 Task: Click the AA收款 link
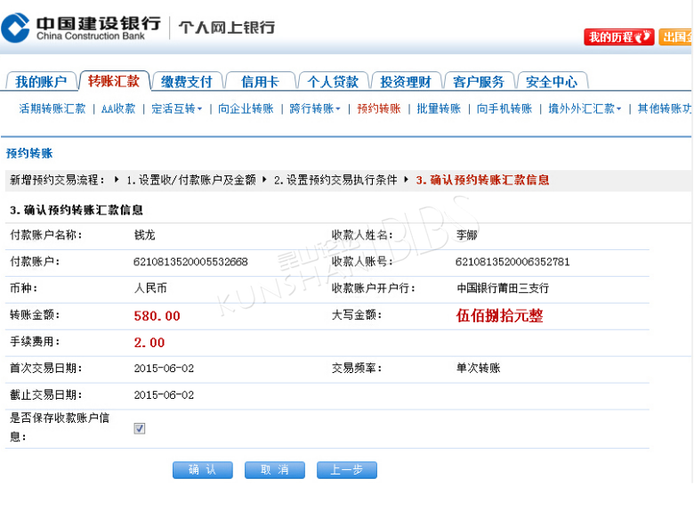click(118, 109)
